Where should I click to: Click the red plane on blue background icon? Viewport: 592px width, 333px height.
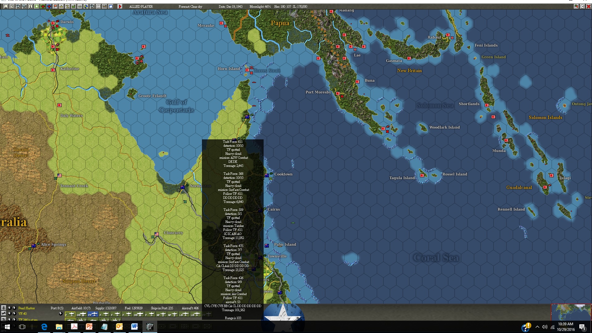(49, 6)
